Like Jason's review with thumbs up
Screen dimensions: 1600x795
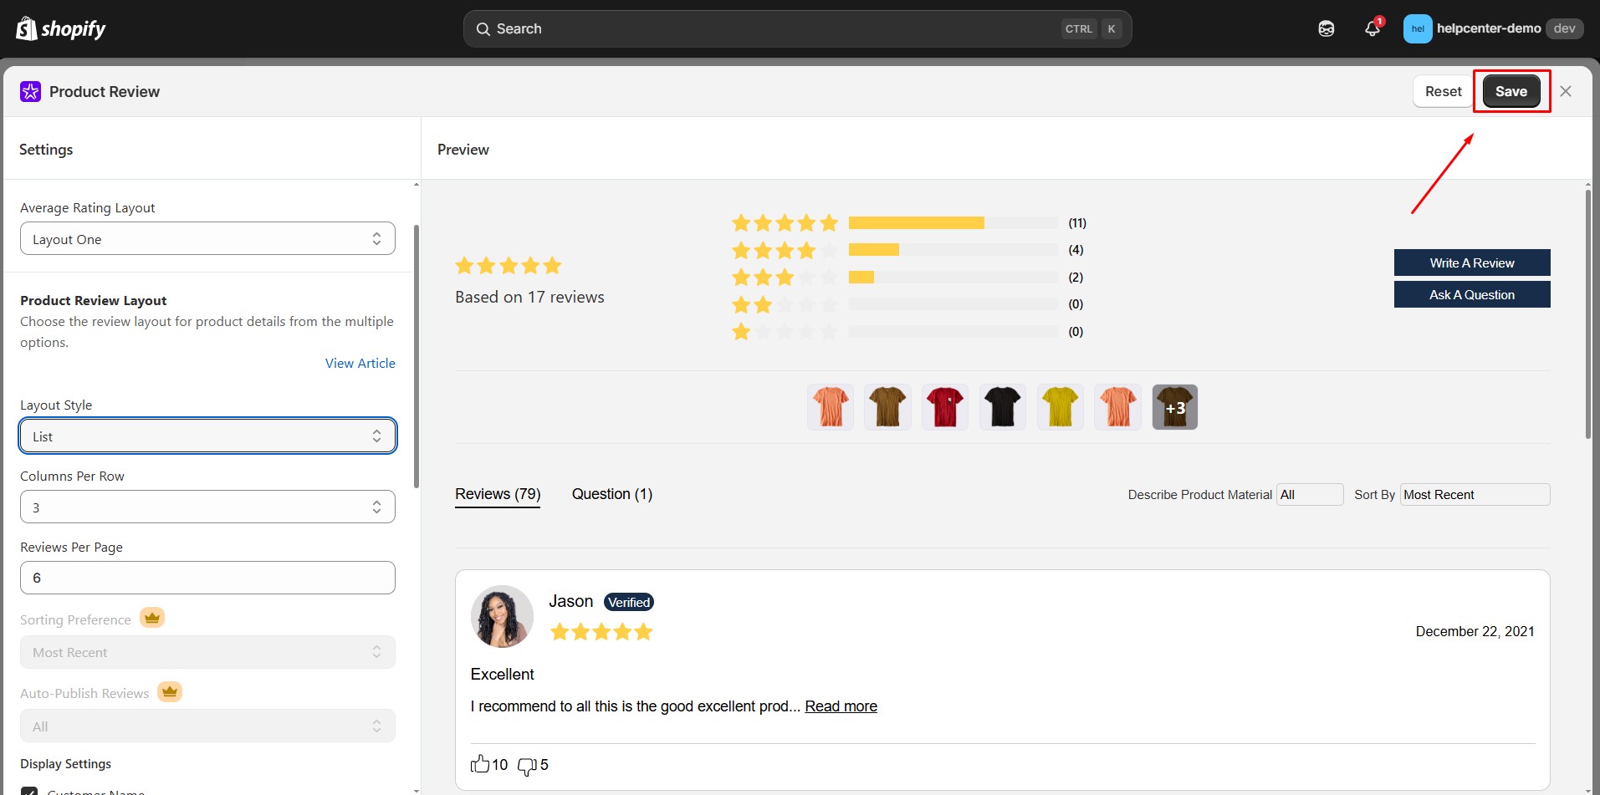tap(480, 764)
